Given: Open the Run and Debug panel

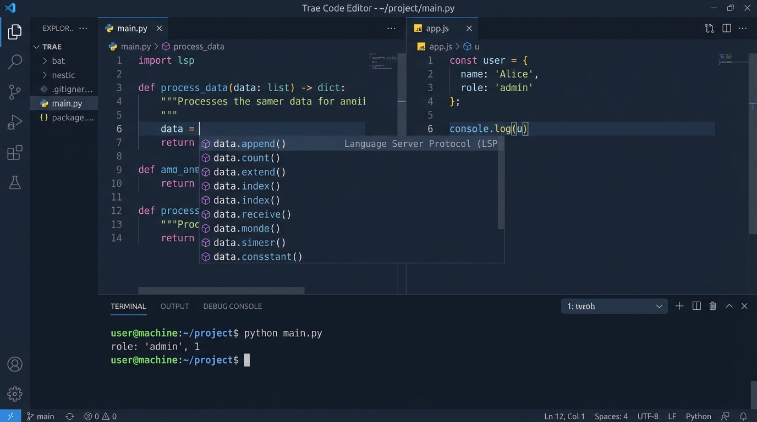Looking at the screenshot, I should coord(14,122).
